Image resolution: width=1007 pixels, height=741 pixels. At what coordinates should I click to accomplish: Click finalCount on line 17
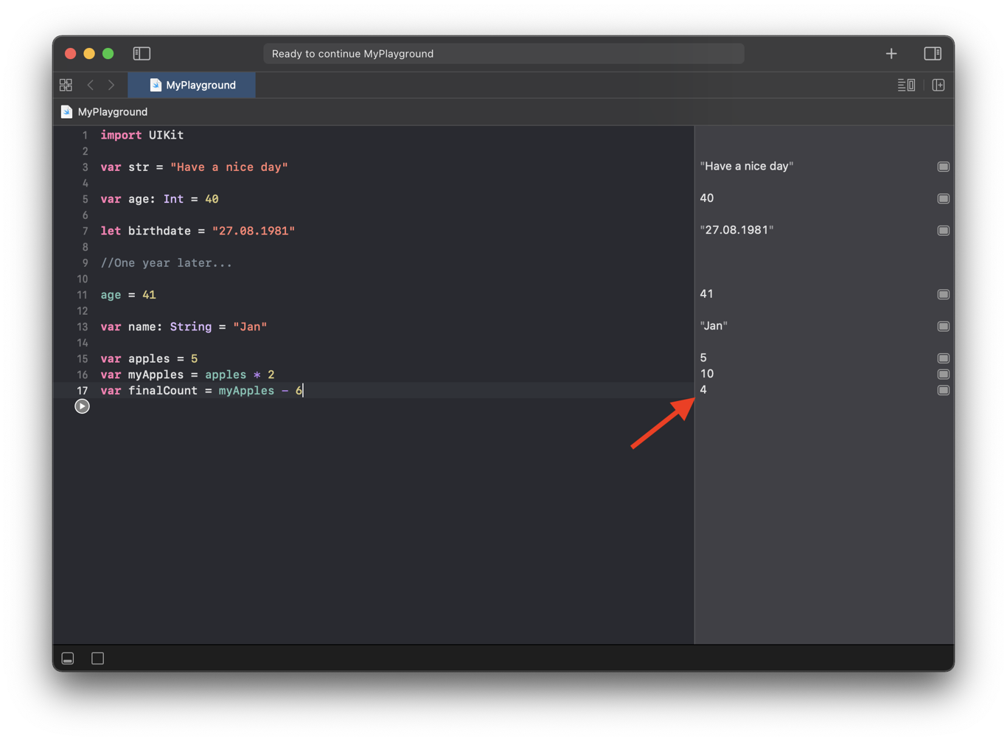pos(163,391)
